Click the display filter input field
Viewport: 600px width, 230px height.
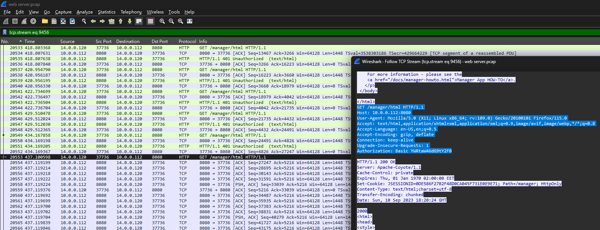(303, 32)
